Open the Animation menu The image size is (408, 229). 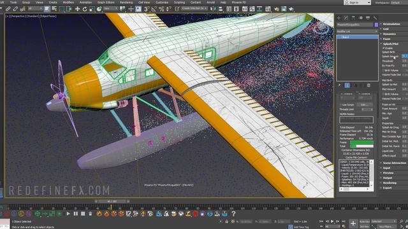(x=85, y=3)
